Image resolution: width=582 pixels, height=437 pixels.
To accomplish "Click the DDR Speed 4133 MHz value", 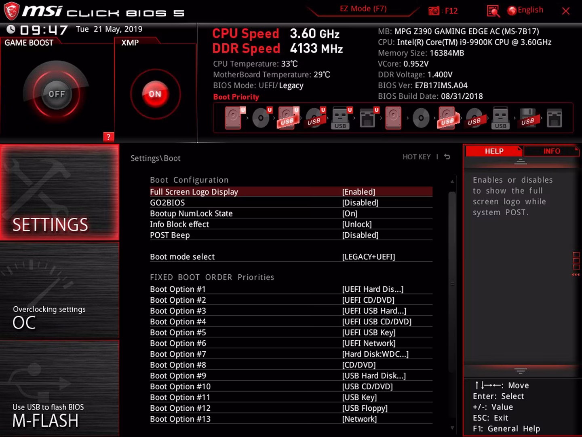I will point(316,49).
